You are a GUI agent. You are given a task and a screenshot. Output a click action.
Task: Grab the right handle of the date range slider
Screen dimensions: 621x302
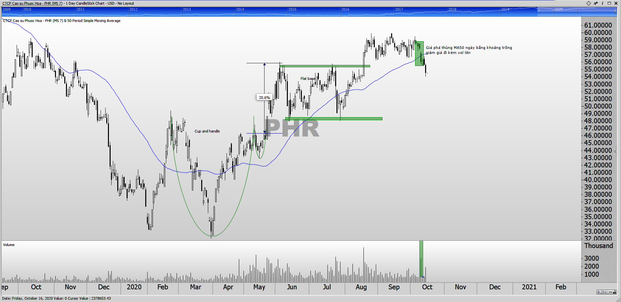pyautogui.click(x=615, y=11)
